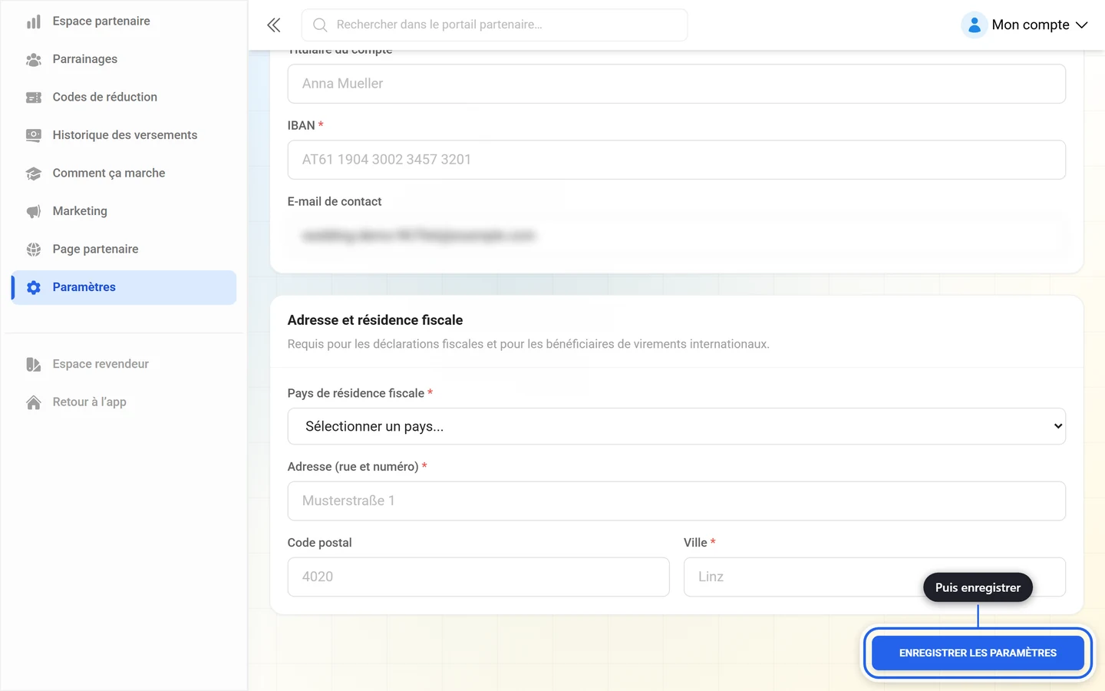Focus the partner portal search field
Image resolution: width=1105 pixels, height=691 pixels.
[x=494, y=25]
